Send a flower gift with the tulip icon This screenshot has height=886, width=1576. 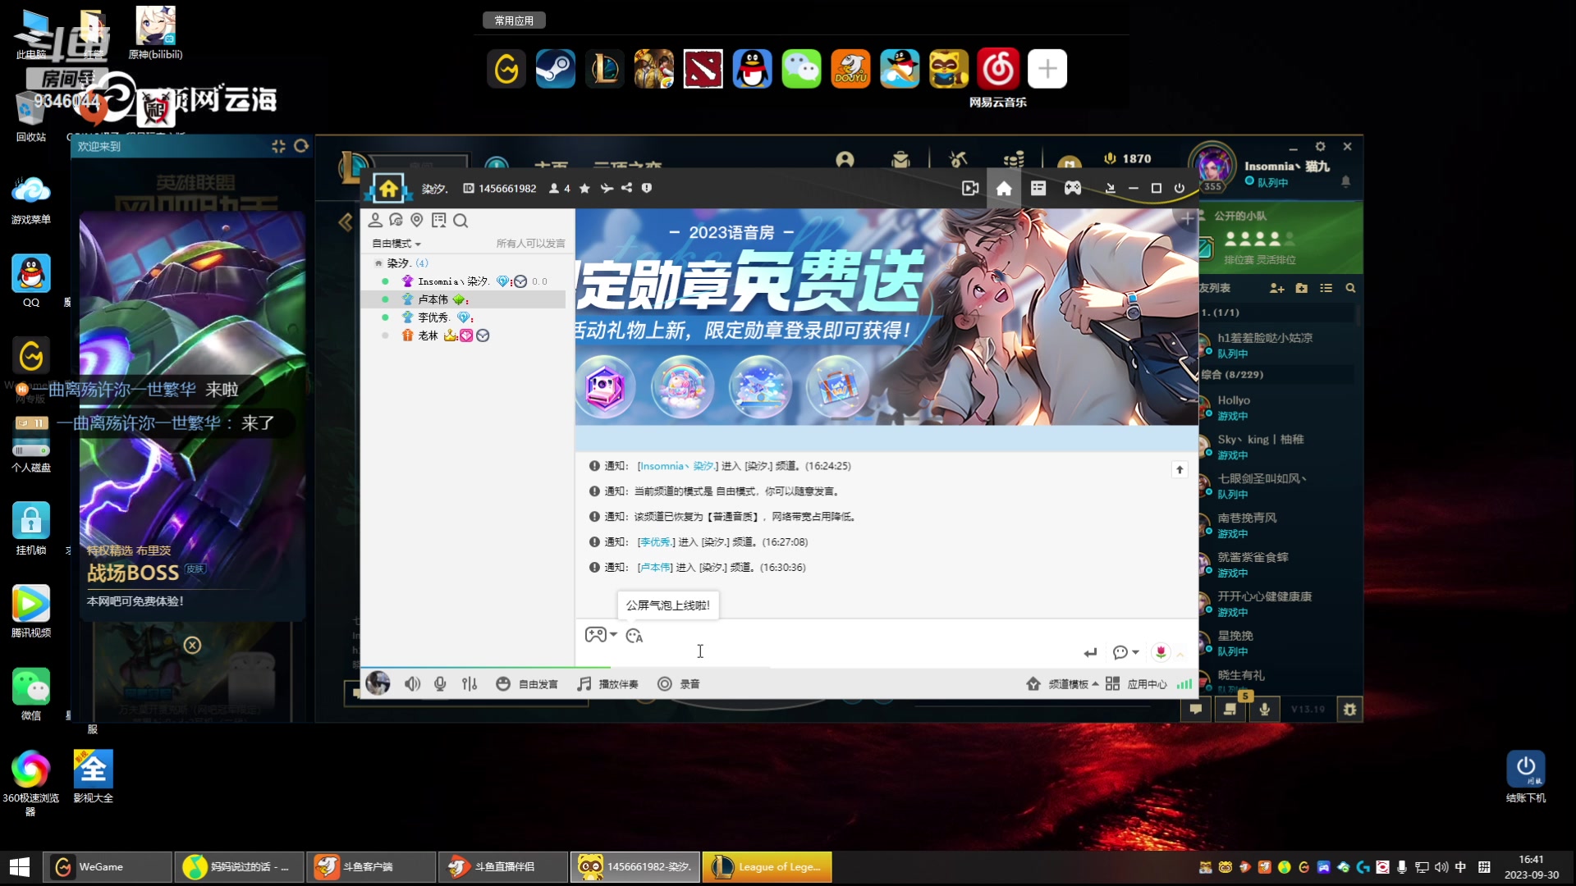pos(1161,652)
